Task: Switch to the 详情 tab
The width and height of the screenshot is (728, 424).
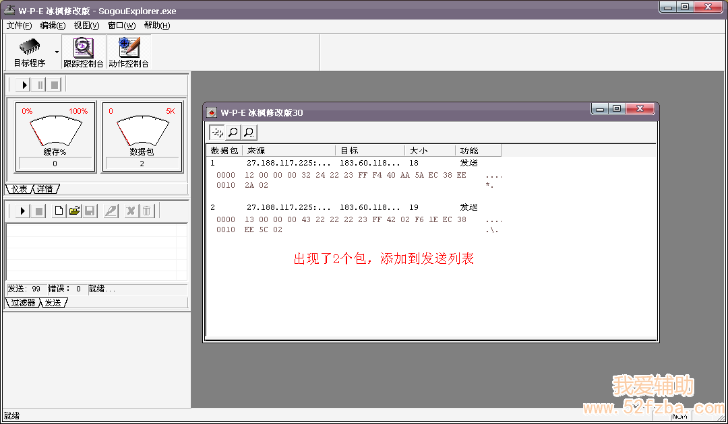Action: pyautogui.click(x=46, y=190)
